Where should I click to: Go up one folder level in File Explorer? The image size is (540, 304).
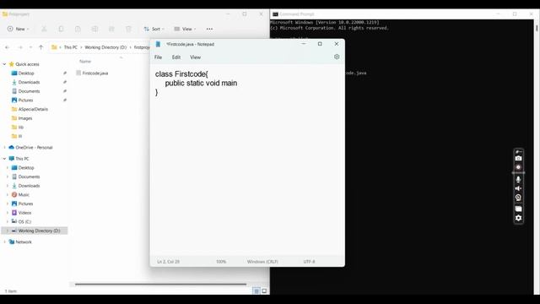coord(41,47)
